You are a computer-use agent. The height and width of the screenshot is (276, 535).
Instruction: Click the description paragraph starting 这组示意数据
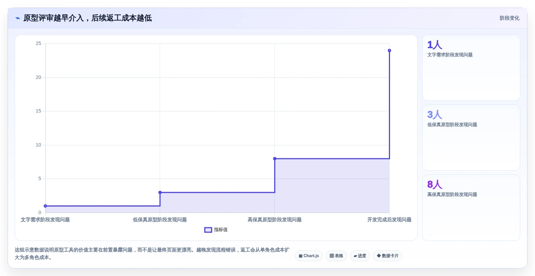click(152, 254)
